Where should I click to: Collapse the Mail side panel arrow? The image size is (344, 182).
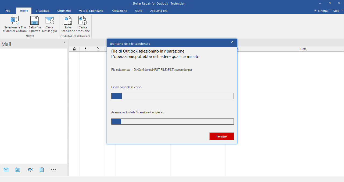point(64,42)
